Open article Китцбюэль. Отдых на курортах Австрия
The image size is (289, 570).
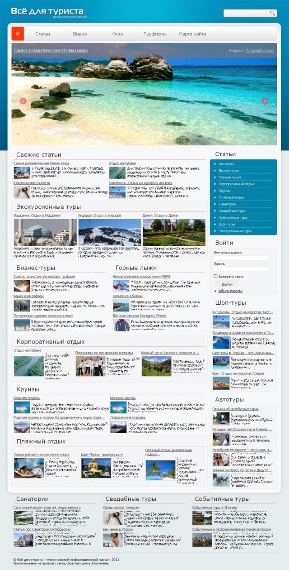140,183
